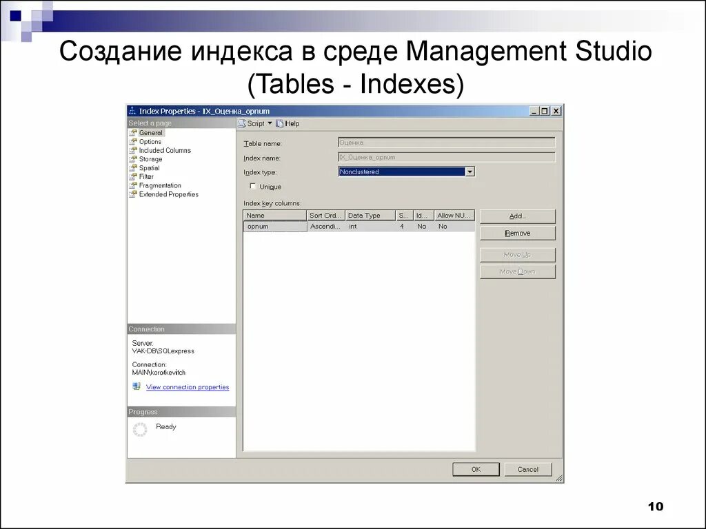Click the dialog resize grip corner
This screenshot has width=706, height=529.
point(558,479)
